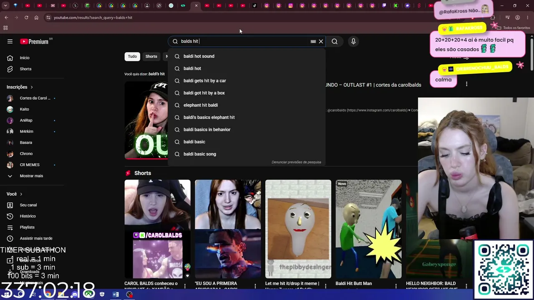Choose suggestion "baldi basic song"
The width and height of the screenshot is (534, 300).
(x=247, y=154)
